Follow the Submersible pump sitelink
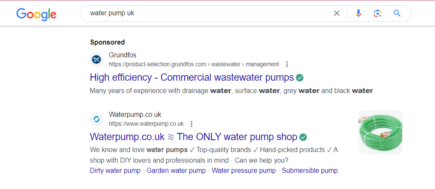The width and height of the screenshot is (435, 189). (x=310, y=170)
